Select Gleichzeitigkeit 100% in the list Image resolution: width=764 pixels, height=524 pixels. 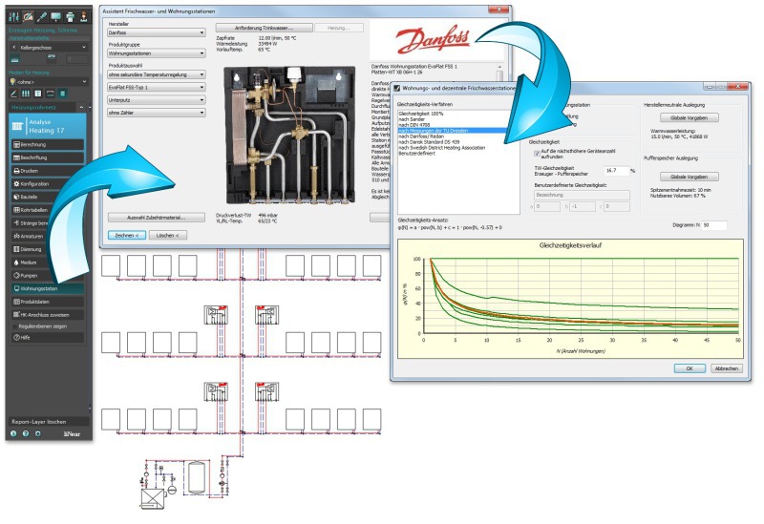click(x=421, y=114)
